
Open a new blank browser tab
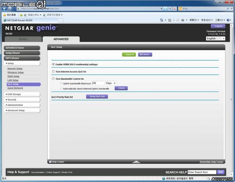click(x=61, y=20)
